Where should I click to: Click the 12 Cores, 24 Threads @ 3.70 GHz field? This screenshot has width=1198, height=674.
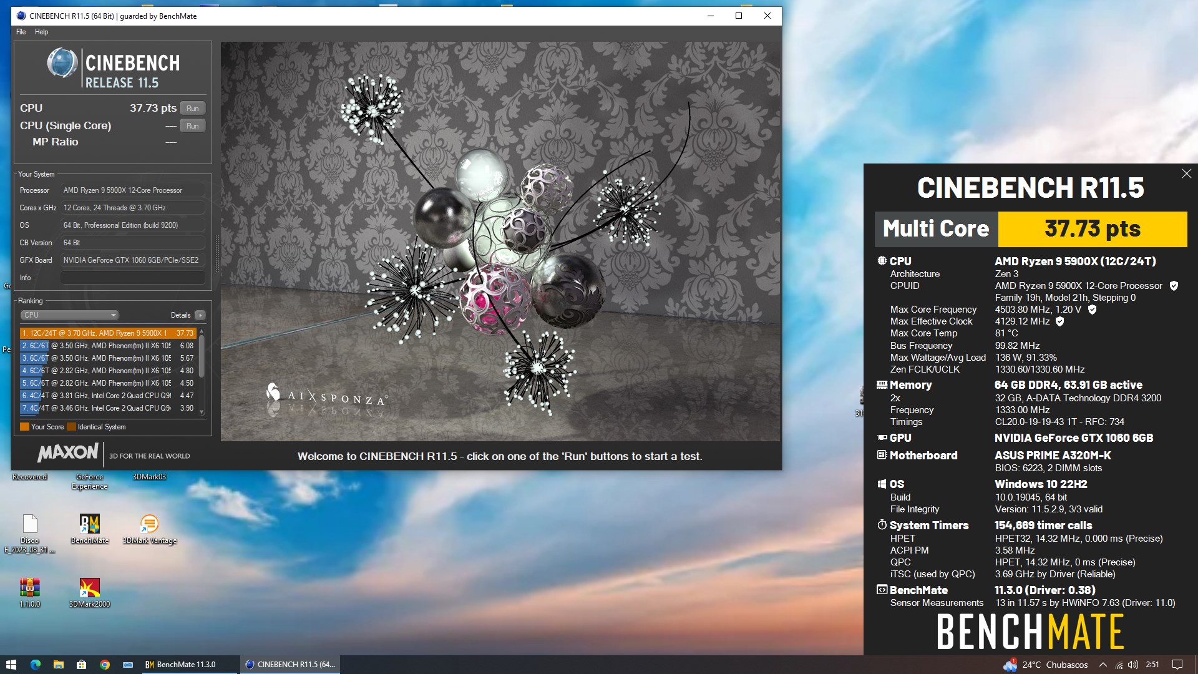(x=133, y=208)
